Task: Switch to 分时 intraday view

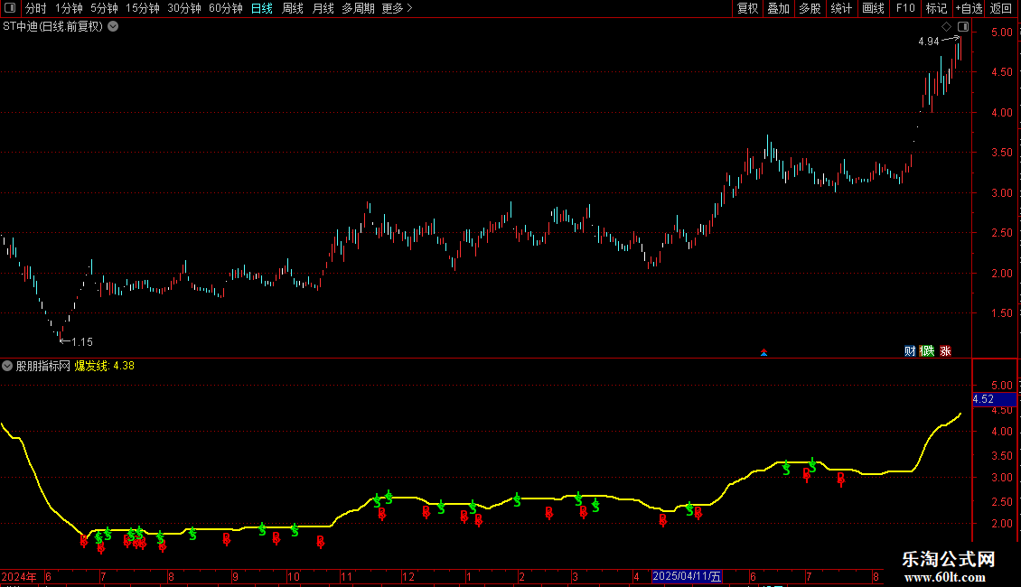Action: click(x=36, y=8)
